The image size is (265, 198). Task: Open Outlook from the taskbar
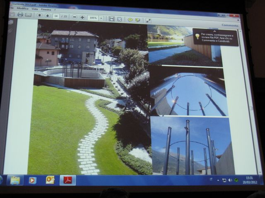[50, 180]
